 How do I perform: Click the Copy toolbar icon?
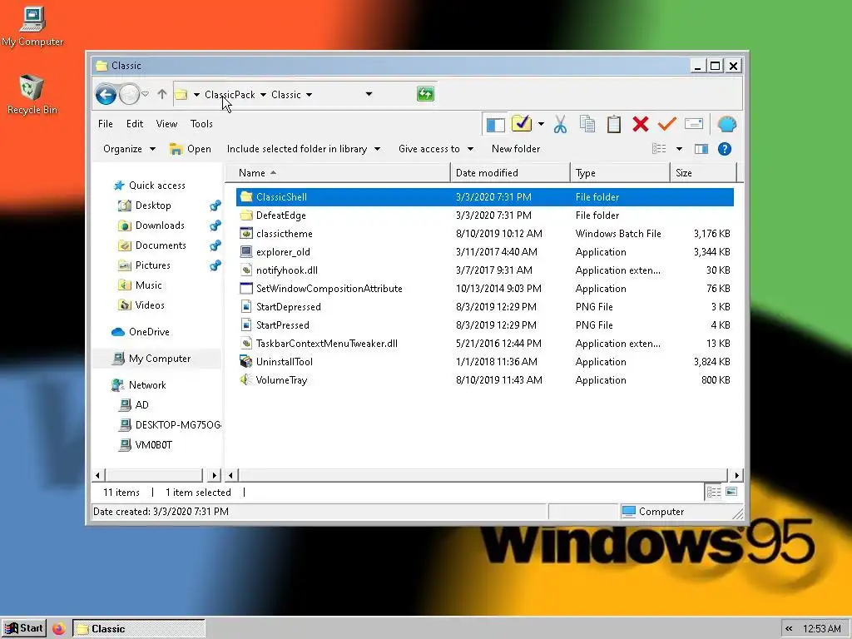pyautogui.click(x=587, y=124)
